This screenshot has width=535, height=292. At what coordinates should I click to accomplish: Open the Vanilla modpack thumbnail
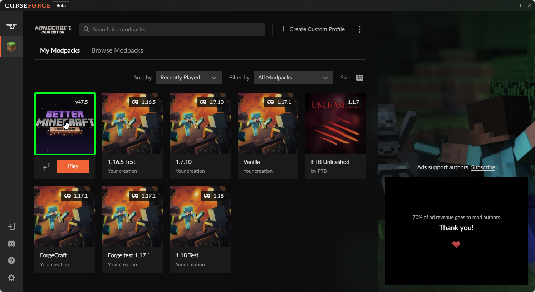coord(268,123)
